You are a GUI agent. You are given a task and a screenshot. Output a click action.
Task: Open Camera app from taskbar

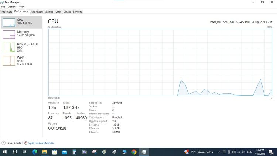point(84,152)
